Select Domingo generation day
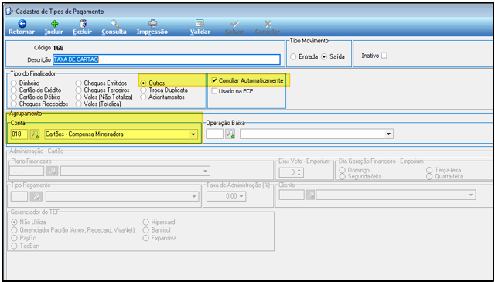Image resolution: width=495 pixels, height=282 pixels. (x=342, y=170)
